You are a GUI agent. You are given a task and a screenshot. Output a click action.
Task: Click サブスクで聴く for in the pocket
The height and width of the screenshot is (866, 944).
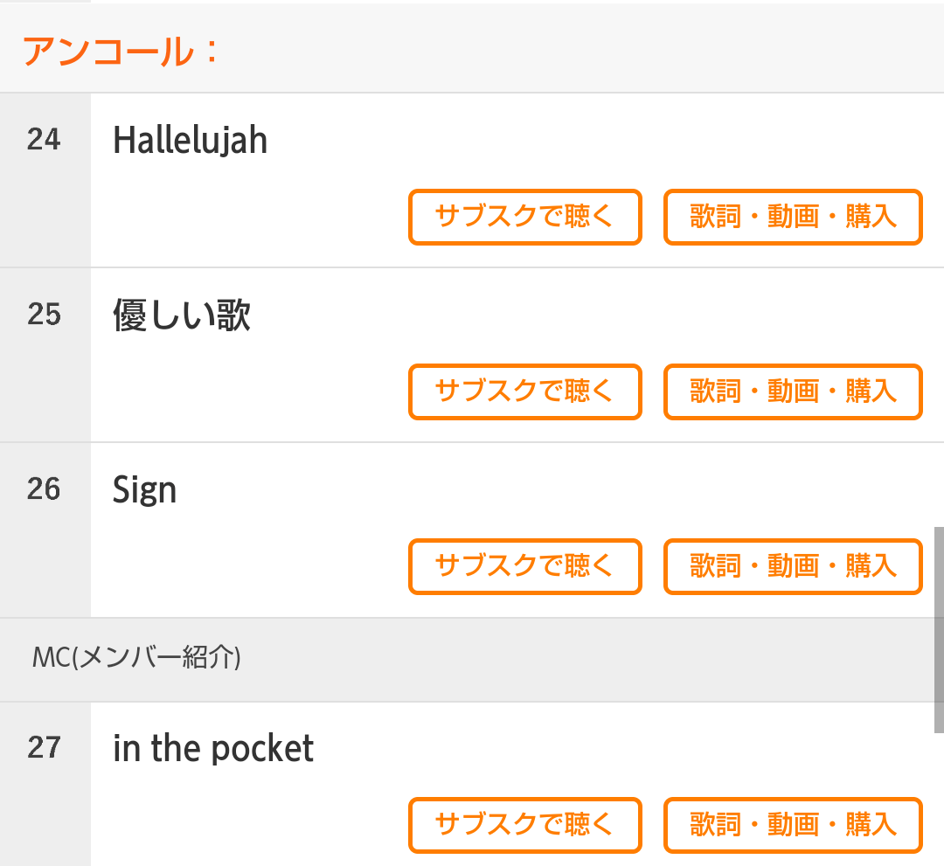524,825
